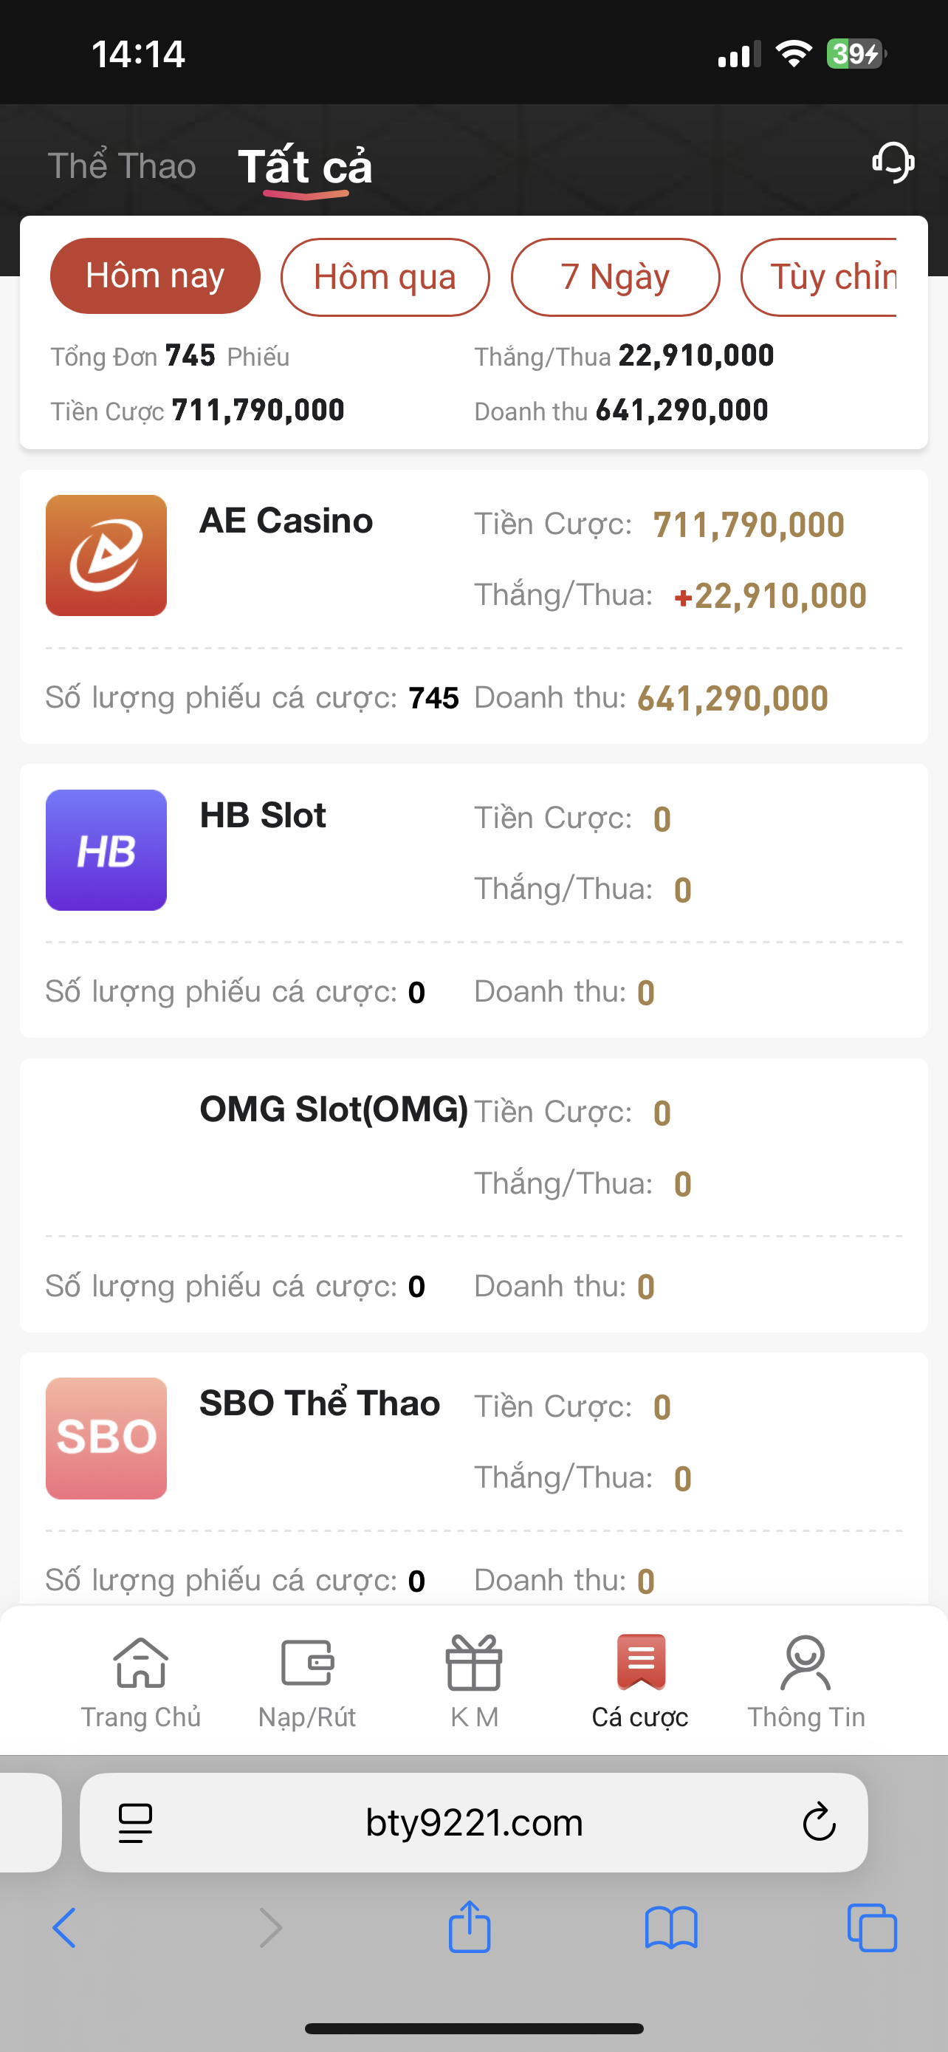Image resolution: width=948 pixels, height=2052 pixels.
Task: Filter by 7 Ngày
Action: (614, 276)
